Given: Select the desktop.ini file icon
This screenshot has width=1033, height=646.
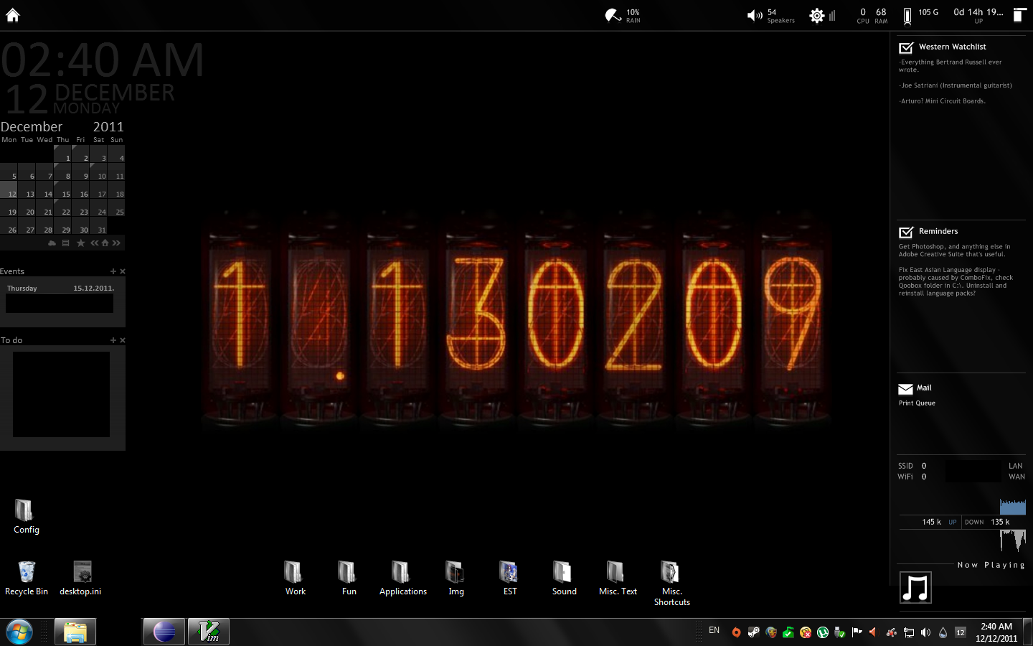Looking at the screenshot, I should [80, 579].
